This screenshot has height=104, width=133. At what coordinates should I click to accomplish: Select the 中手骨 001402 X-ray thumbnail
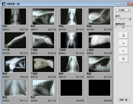pyautogui.click(x=15, y=40)
